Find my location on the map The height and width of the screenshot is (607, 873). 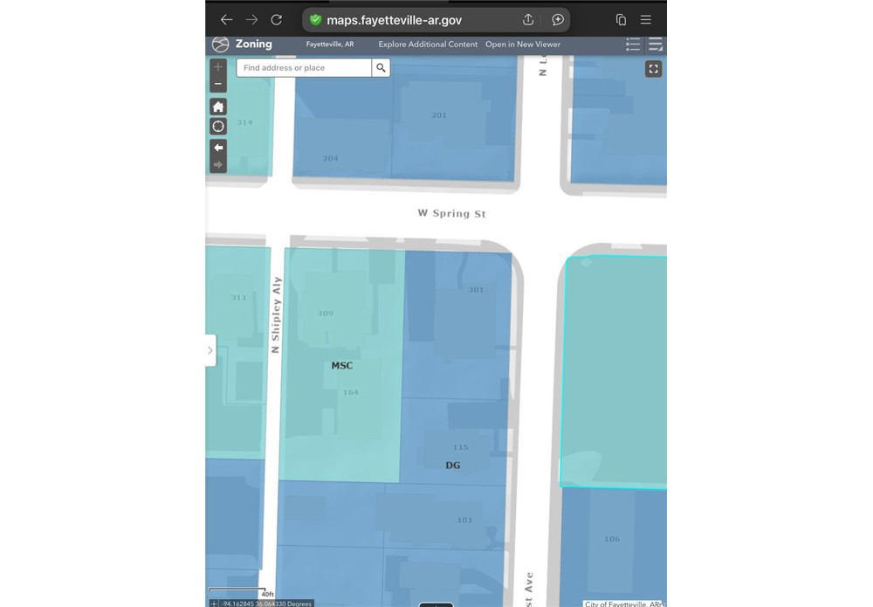[218, 127]
